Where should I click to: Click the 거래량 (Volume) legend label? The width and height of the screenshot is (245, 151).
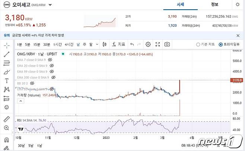[29, 95]
